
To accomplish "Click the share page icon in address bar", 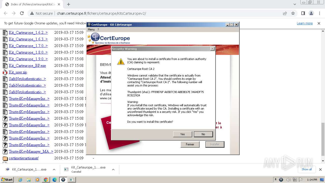I will pos(285,13).
